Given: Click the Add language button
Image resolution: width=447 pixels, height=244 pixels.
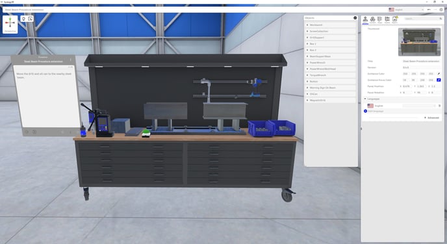Looking at the screenshot, I should [x=374, y=111].
